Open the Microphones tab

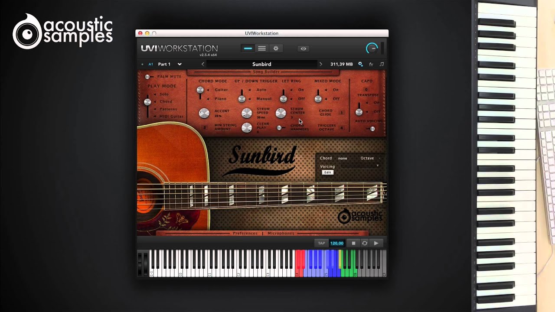[281, 234]
